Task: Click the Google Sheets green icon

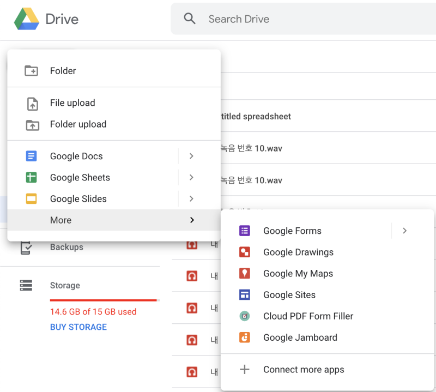Action: pos(32,177)
